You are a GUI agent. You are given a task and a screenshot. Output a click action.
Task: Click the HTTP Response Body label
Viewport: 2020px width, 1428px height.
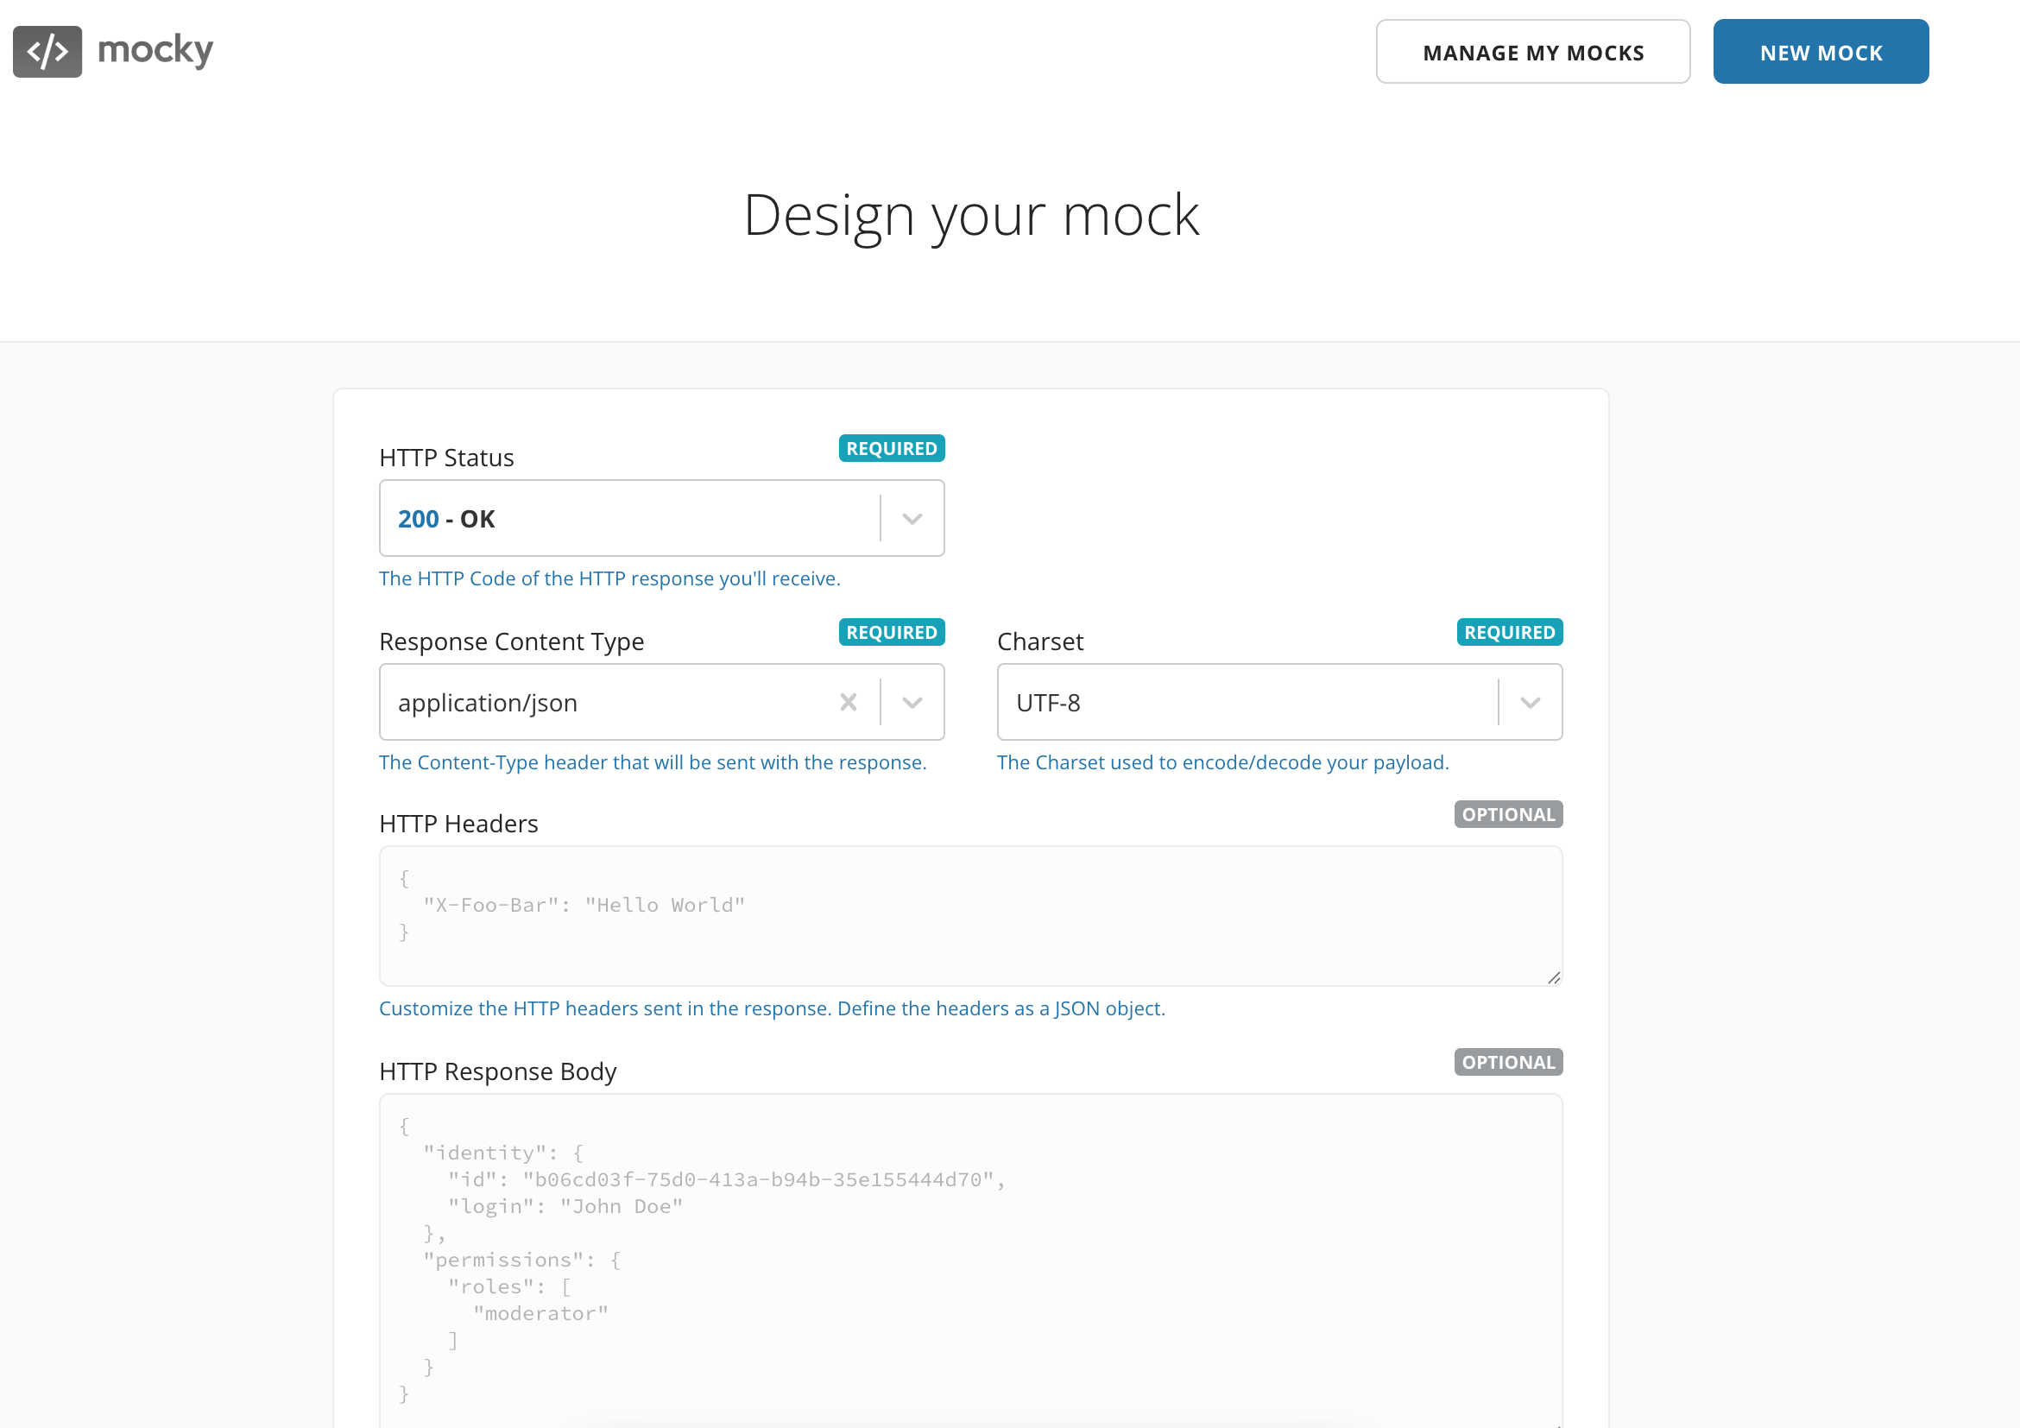498,1071
